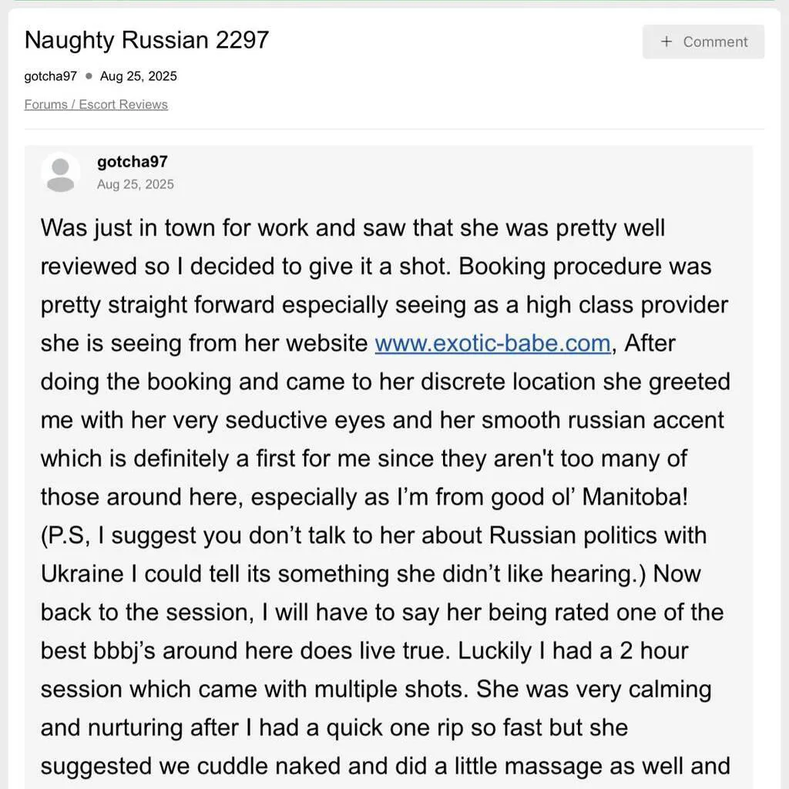This screenshot has height=789, width=789.
Task: Click the default avatar icon of gotcha97
Action: tap(60, 173)
